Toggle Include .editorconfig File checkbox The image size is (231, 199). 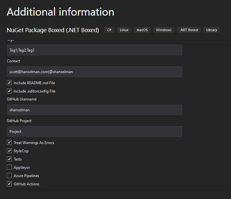pyautogui.click(x=9, y=91)
